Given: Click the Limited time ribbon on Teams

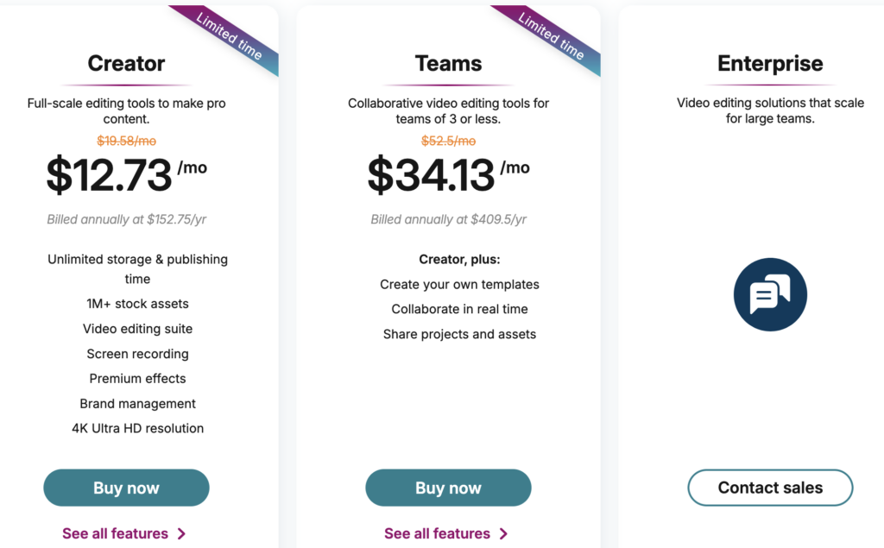Looking at the screenshot, I should point(550,36).
